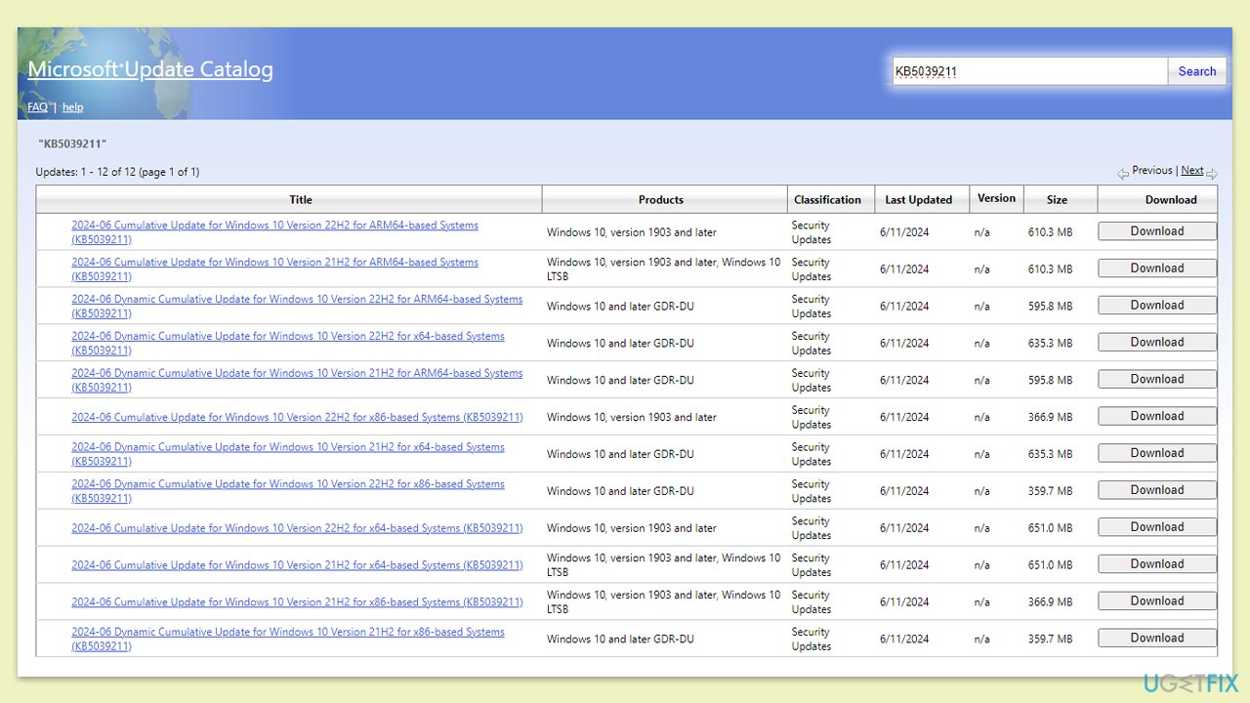Download the 22H2 ARM64 Dynamic Cumulative Update

coord(1157,306)
